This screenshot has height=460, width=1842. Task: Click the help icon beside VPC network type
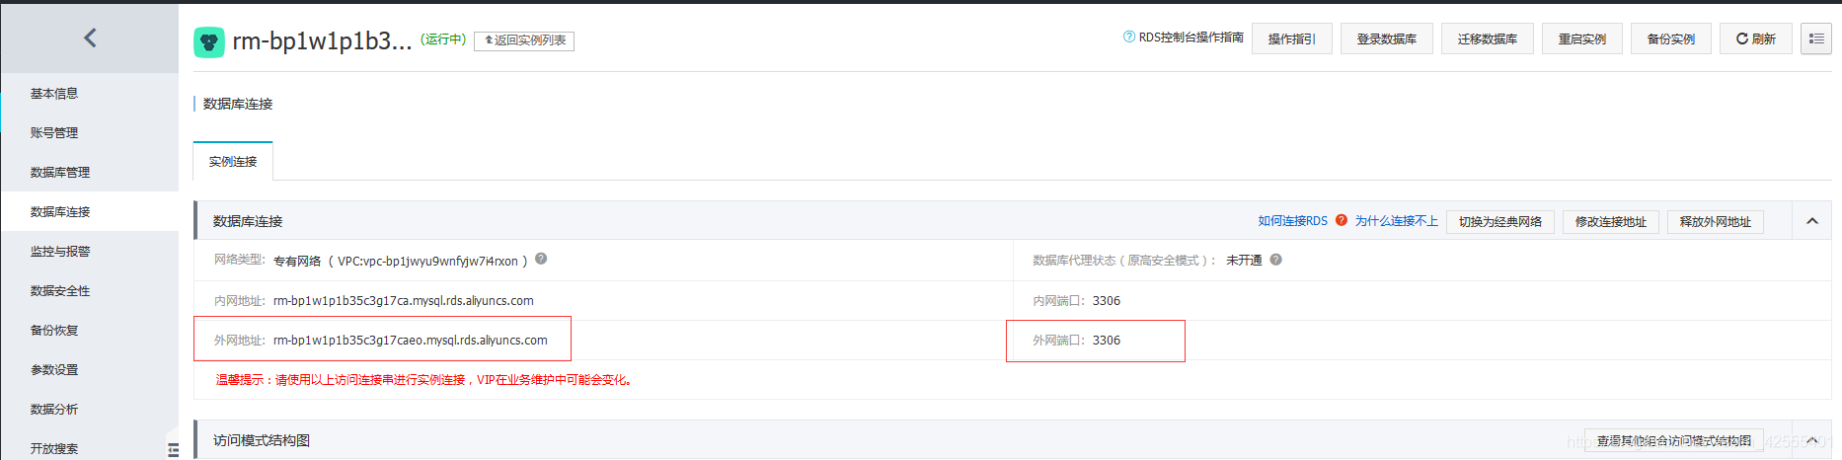point(541,260)
